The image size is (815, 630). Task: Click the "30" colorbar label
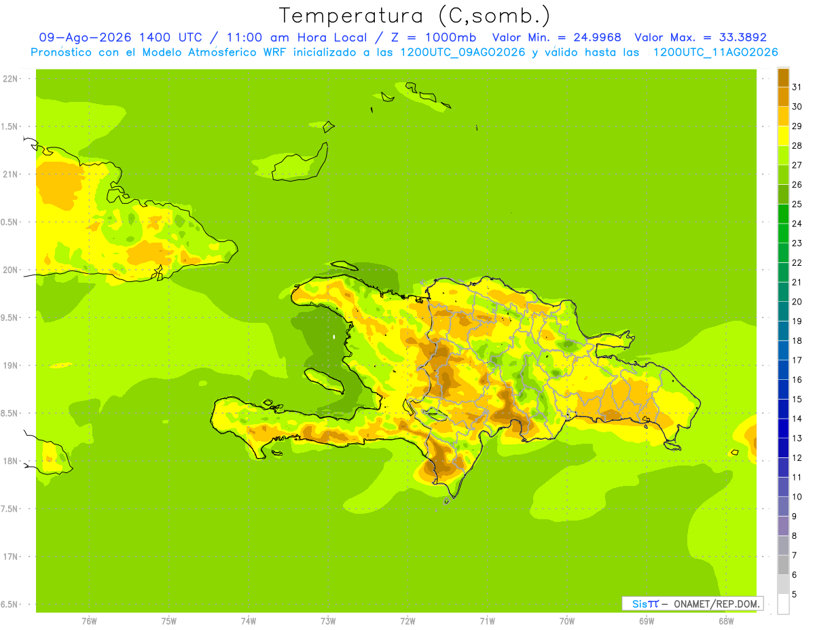tap(797, 107)
